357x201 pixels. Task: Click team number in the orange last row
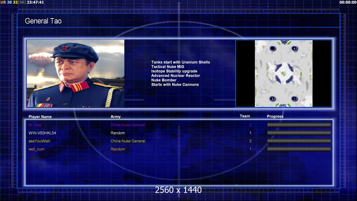click(251, 149)
